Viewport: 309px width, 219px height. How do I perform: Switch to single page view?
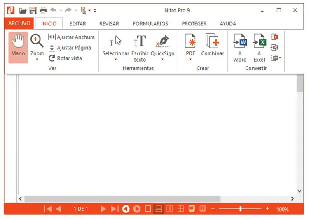[x=148, y=209]
